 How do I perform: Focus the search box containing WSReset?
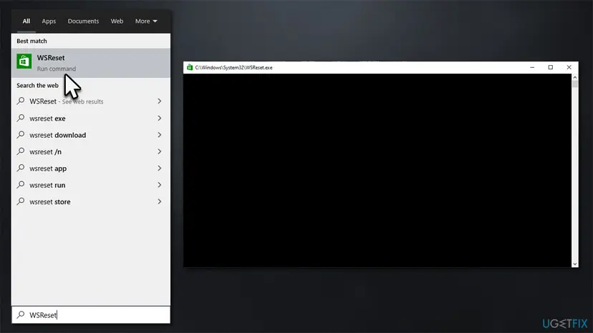91,315
